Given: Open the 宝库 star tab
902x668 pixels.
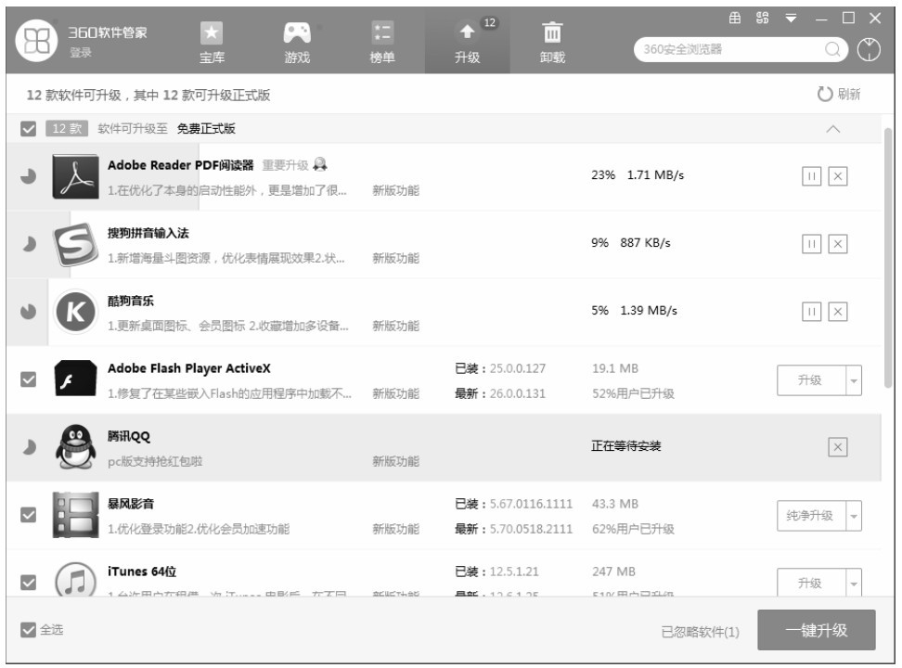Looking at the screenshot, I should click(x=212, y=42).
